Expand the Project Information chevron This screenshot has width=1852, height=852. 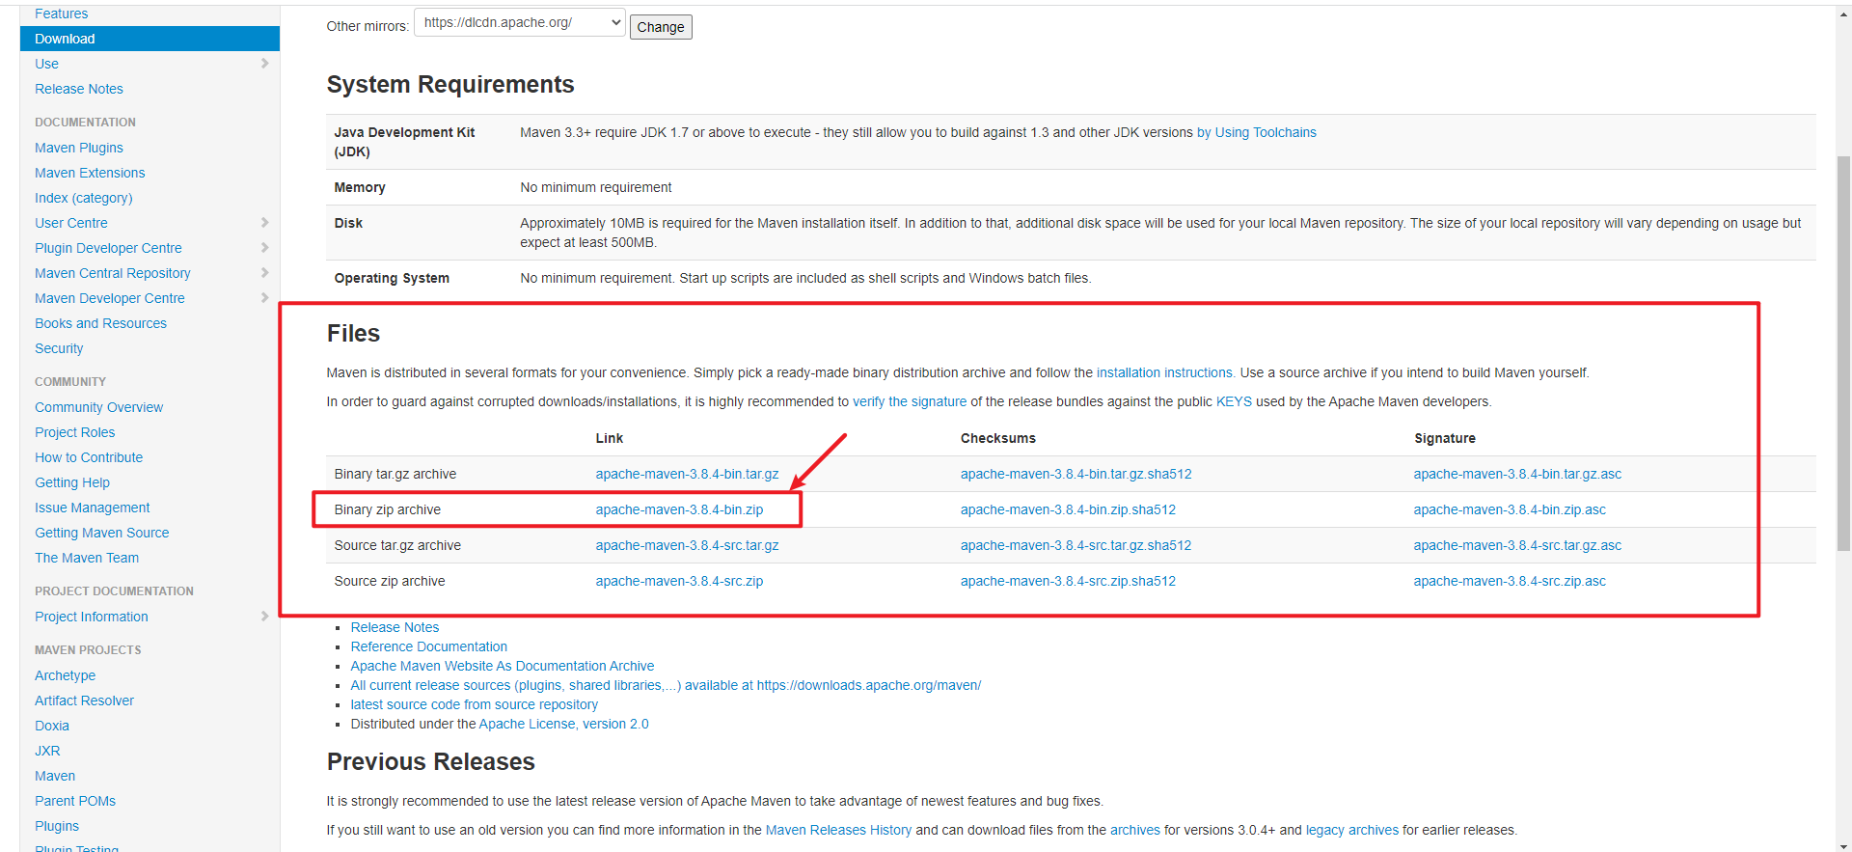pos(264,617)
